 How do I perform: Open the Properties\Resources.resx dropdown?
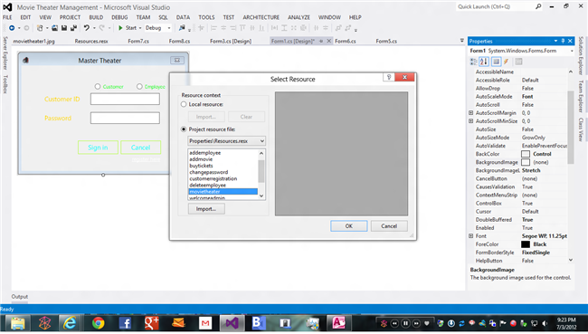[x=262, y=141]
